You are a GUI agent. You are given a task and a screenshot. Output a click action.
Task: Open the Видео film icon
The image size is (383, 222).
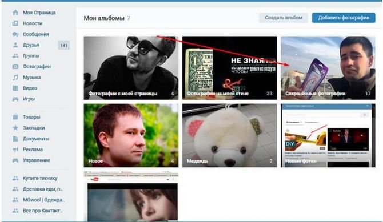click(15, 88)
